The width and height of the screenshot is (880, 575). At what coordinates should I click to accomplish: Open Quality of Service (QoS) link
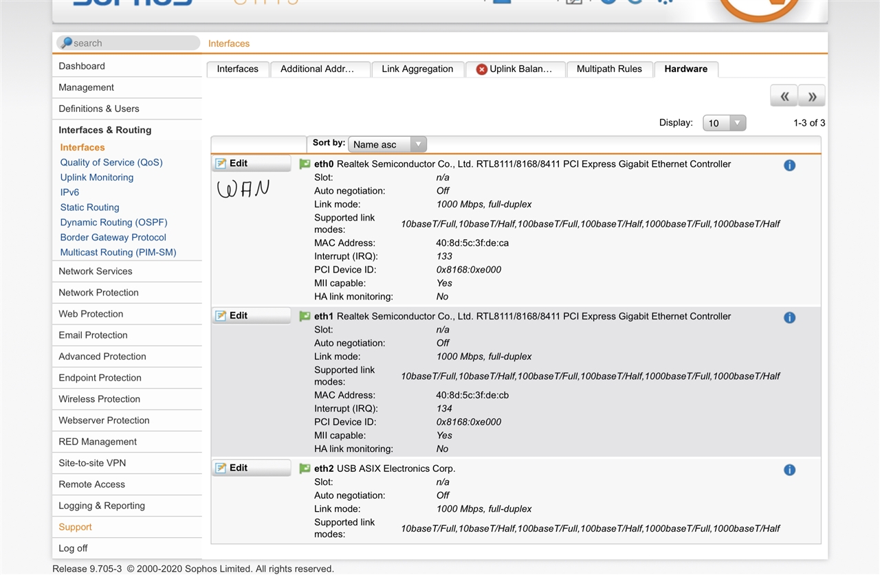pos(111,162)
